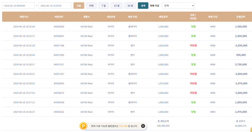This screenshot has height=132, width=252.
Task: Click bet number 84937585
Action: [59, 55]
